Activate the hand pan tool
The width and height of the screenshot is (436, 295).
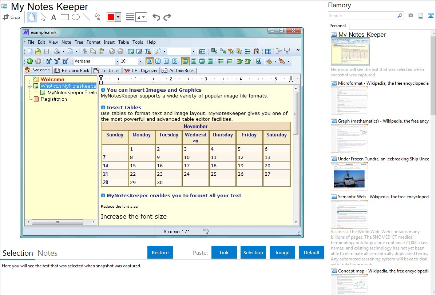tap(32, 17)
